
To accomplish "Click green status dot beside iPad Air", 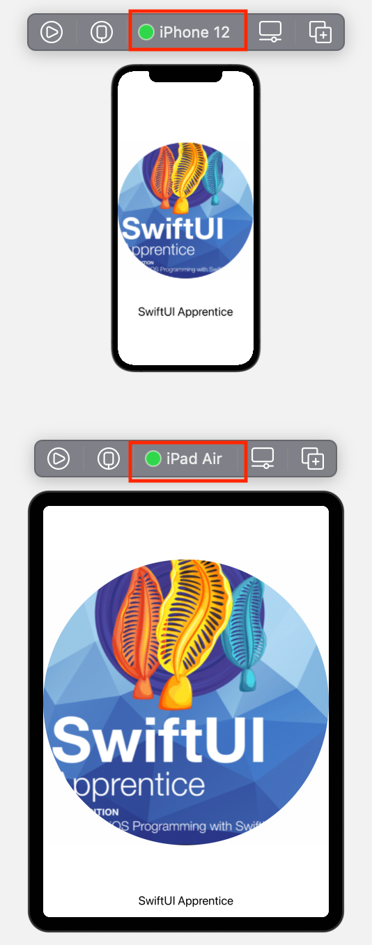I will (153, 459).
